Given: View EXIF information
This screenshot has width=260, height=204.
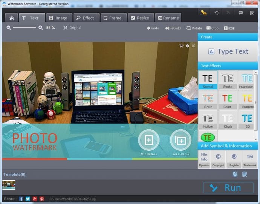Looking at the screenshot, I should [x=229, y=28].
